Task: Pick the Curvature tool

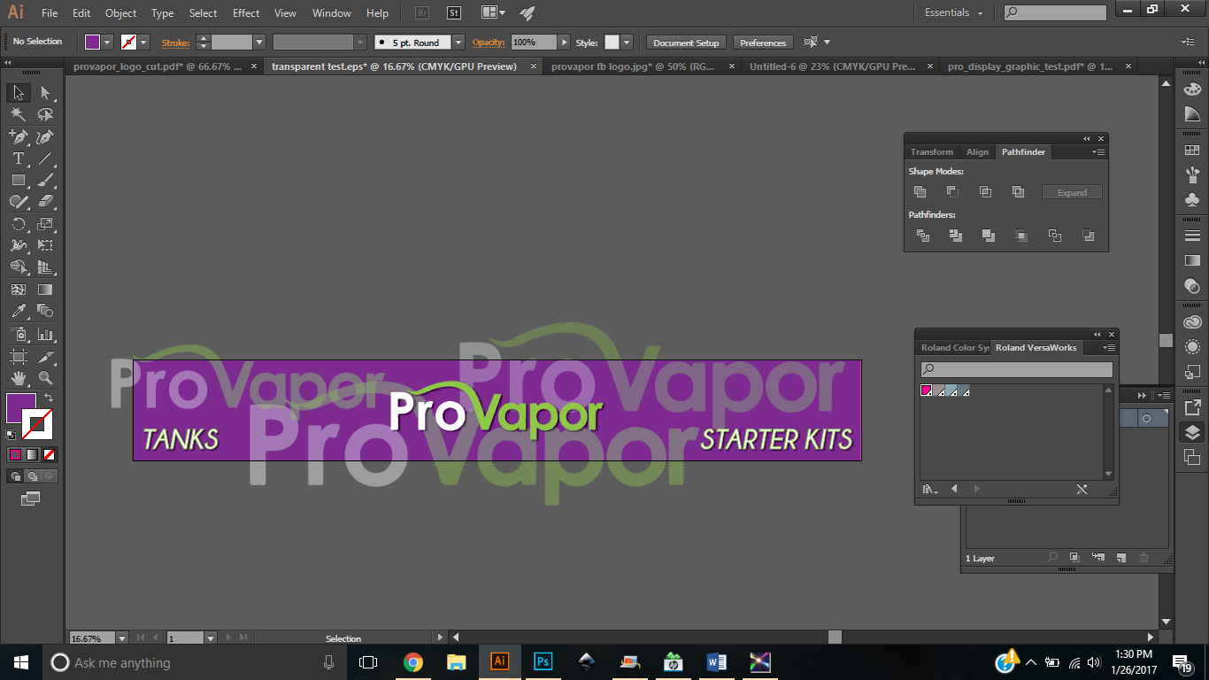Action: tap(45, 136)
